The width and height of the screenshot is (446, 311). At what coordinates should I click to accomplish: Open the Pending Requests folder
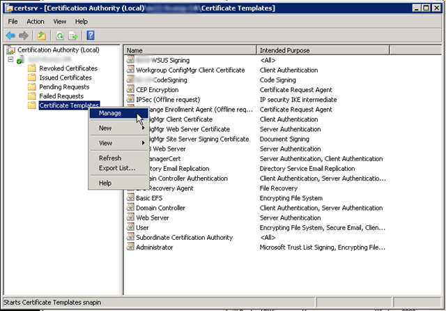(63, 87)
